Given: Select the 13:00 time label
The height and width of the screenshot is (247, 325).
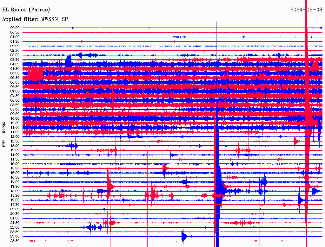Looking at the screenshot, I should point(15,146).
